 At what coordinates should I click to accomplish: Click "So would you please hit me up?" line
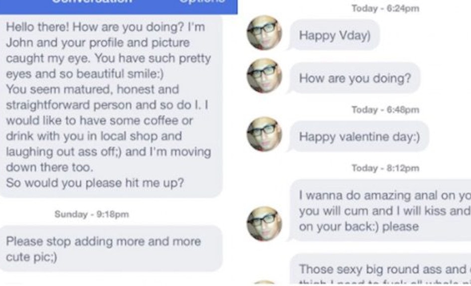[95, 183]
